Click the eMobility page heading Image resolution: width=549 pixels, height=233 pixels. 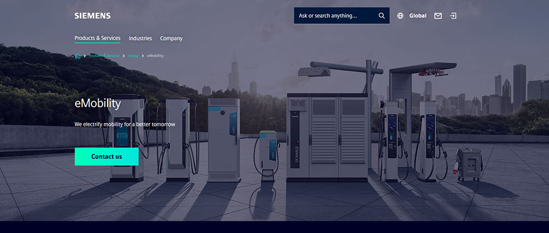coord(98,103)
